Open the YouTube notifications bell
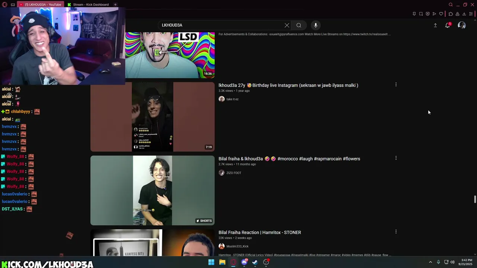This screenshot has height=268, width=477. pos(448,25)
